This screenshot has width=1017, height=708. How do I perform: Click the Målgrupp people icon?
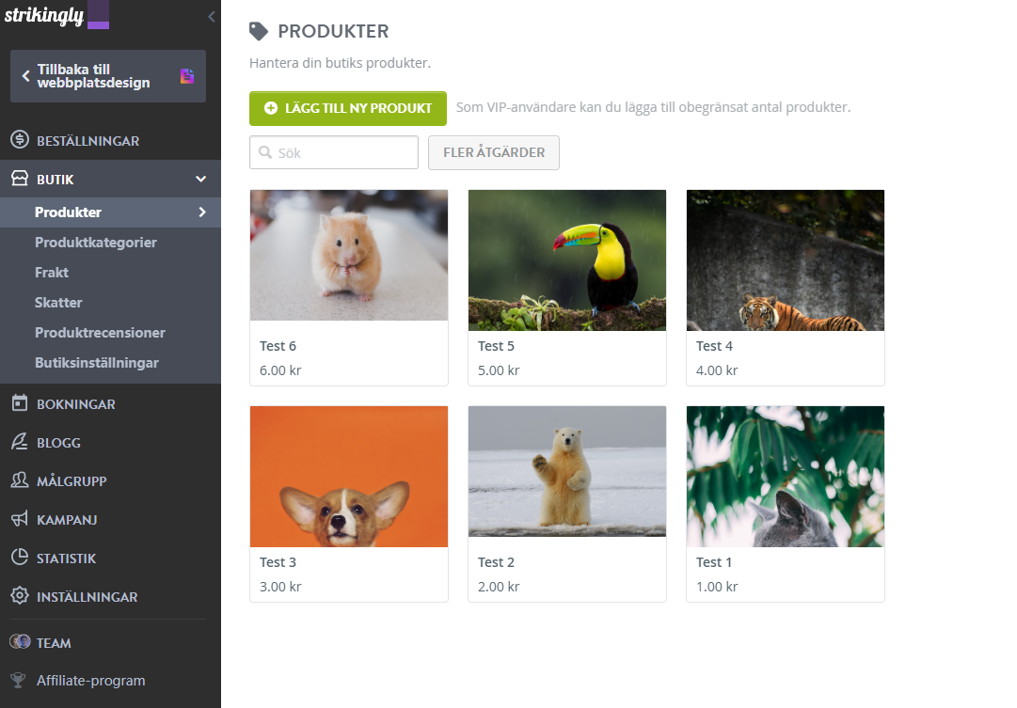[x=20, y=480]
